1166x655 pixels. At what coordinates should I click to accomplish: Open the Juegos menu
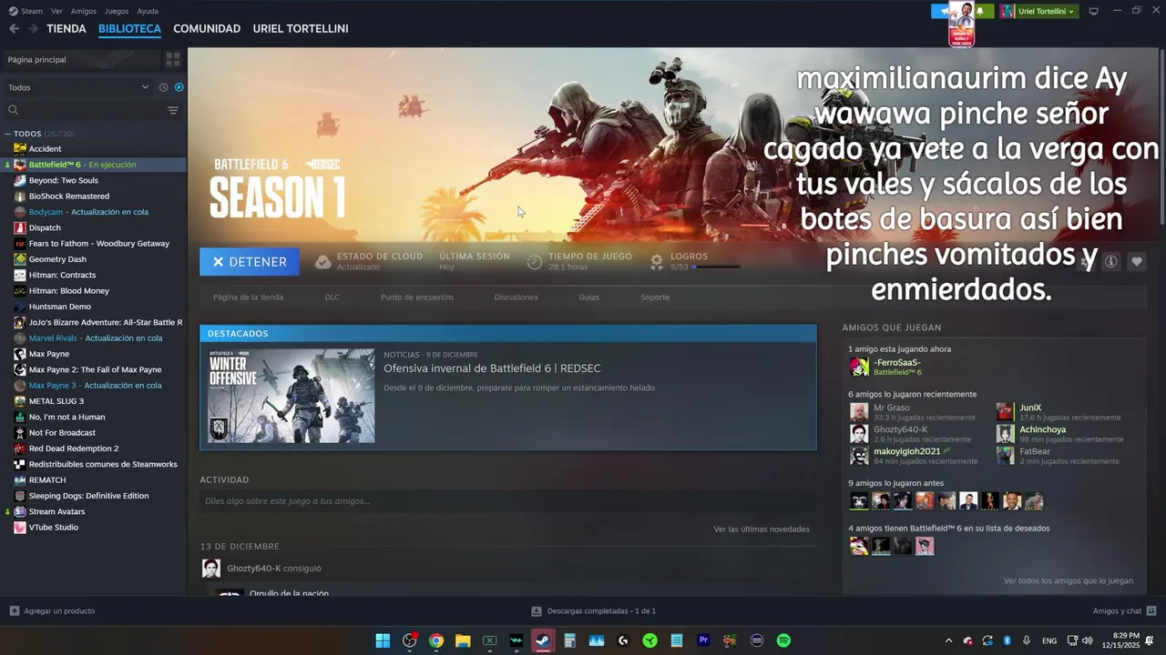pyautogui.click(x=117, y=11)
